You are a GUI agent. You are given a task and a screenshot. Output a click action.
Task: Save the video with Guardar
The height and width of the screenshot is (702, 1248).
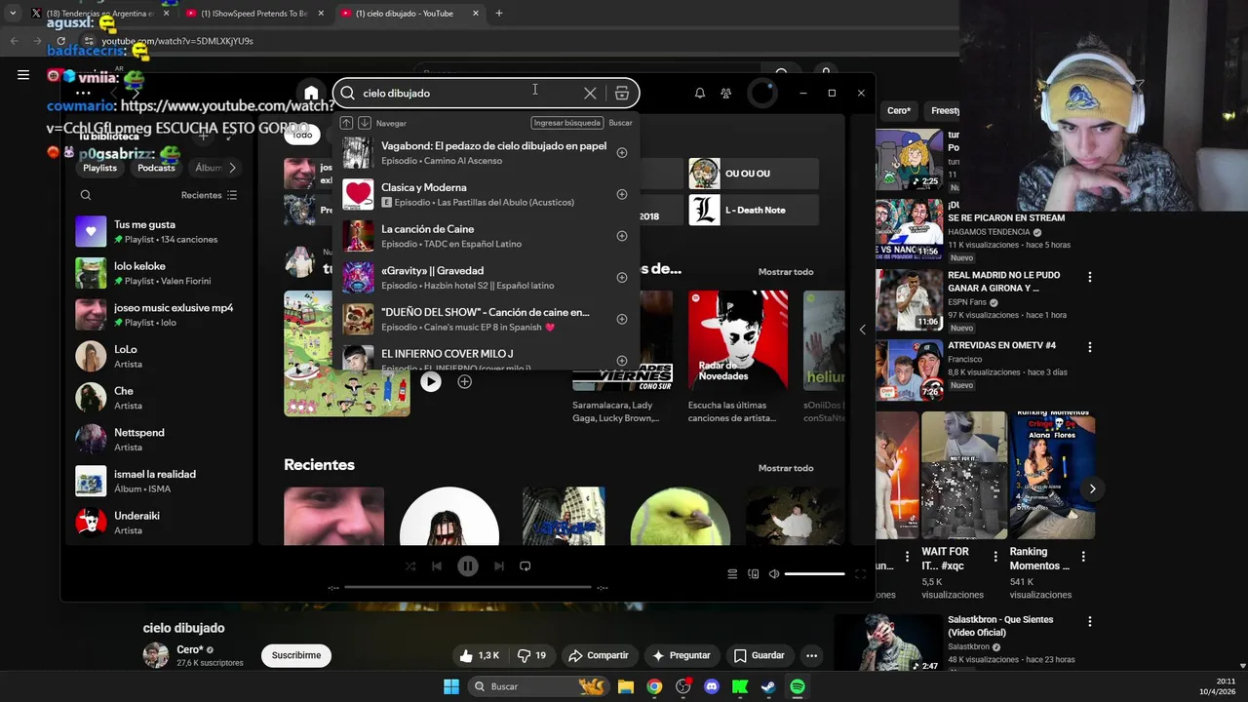click(759, 655)
